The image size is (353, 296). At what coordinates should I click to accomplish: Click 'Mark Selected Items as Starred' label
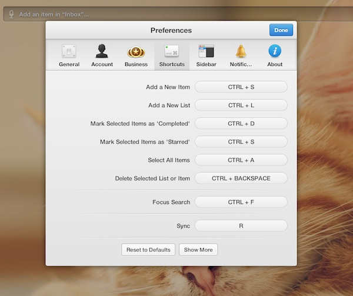pos(145,142)
